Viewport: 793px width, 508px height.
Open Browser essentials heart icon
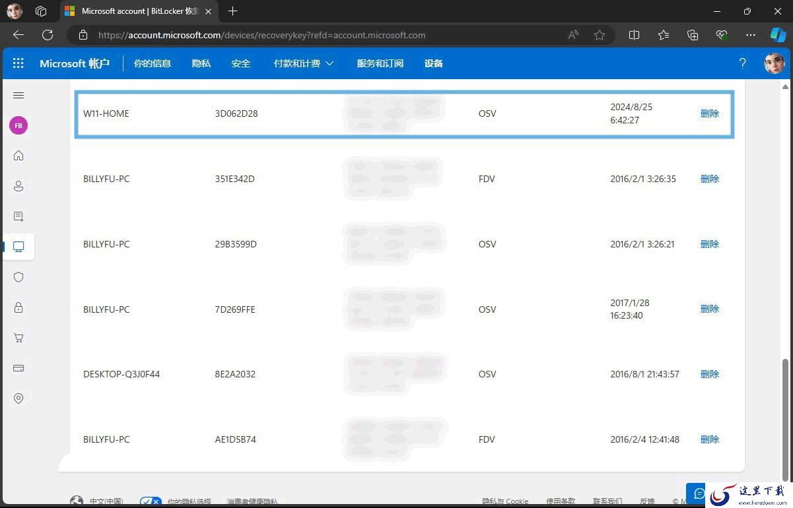tap(722, 35)
